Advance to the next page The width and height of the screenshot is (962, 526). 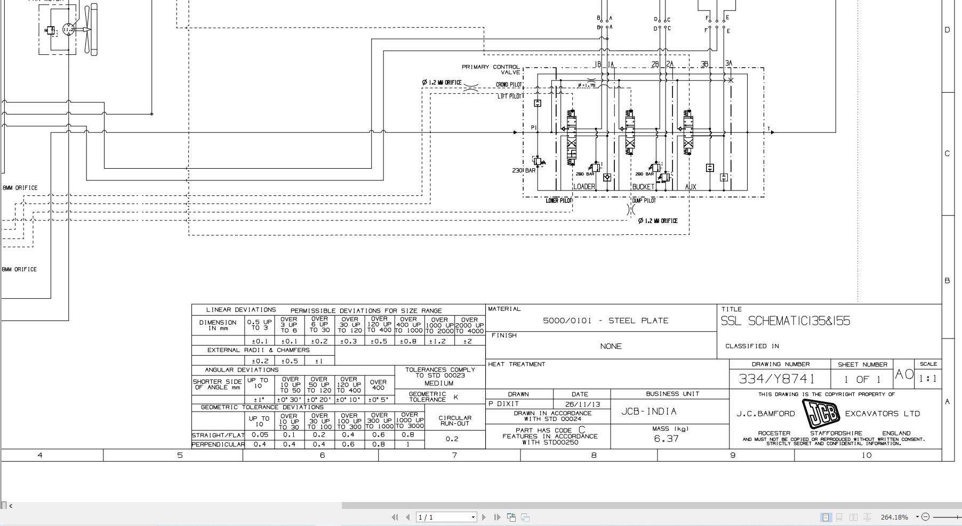tap(484, 516)
